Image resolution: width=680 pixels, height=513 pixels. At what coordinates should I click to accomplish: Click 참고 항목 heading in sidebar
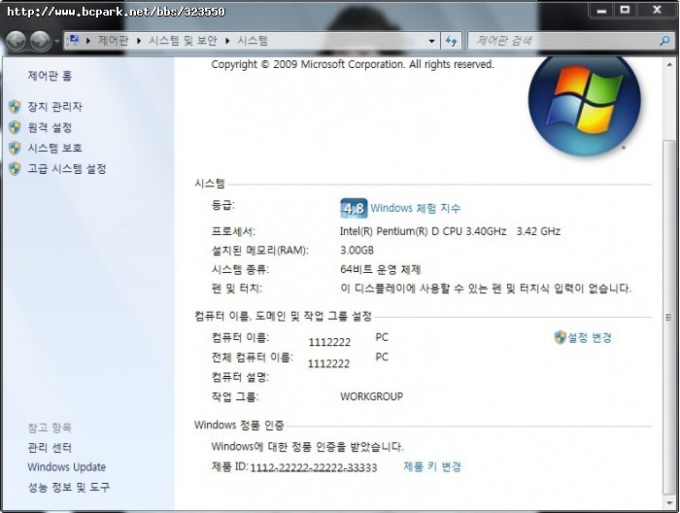[50, 427]
